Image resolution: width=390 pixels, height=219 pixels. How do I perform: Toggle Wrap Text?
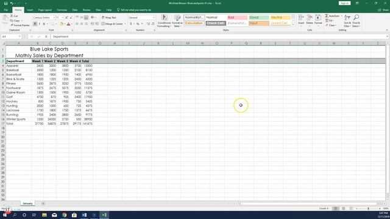(x=108, y=18)
